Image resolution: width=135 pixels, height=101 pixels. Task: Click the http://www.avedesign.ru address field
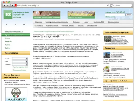tap(62, 6)
